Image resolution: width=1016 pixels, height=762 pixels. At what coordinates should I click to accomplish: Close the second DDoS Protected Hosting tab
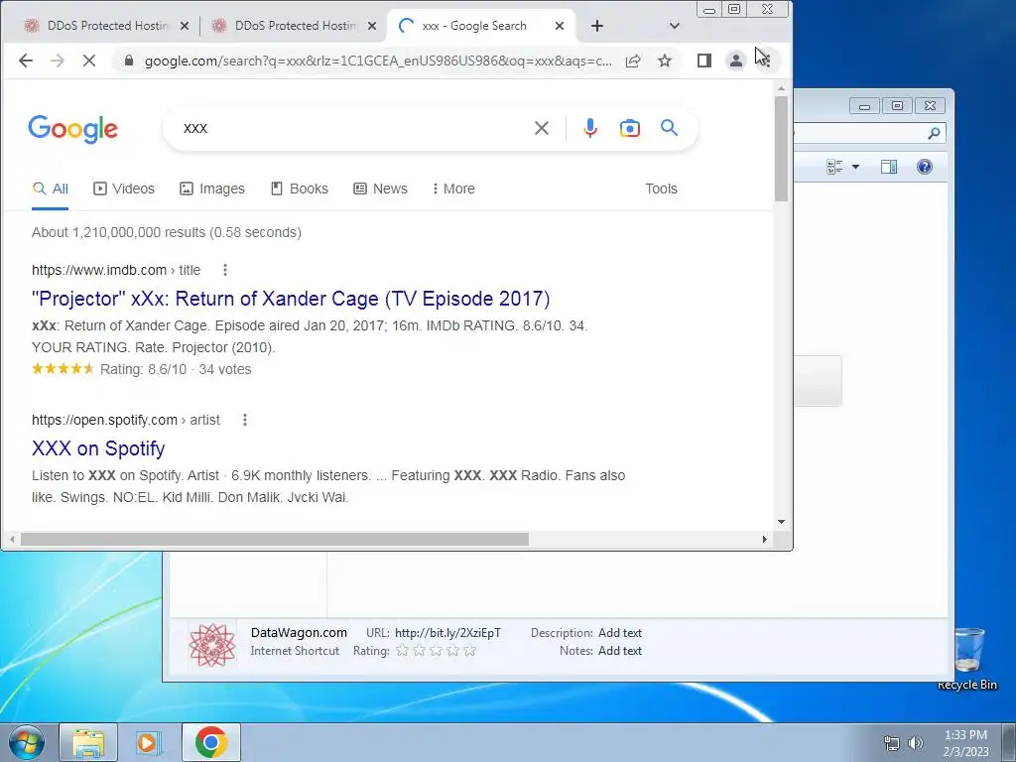point(372,26)
